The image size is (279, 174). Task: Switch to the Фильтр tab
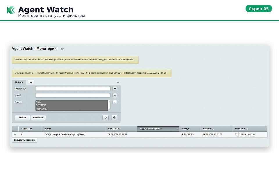coord(19,82)
